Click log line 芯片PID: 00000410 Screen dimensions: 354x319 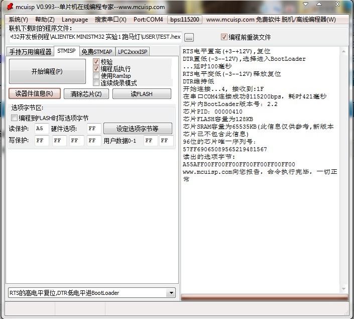point(212,112)
